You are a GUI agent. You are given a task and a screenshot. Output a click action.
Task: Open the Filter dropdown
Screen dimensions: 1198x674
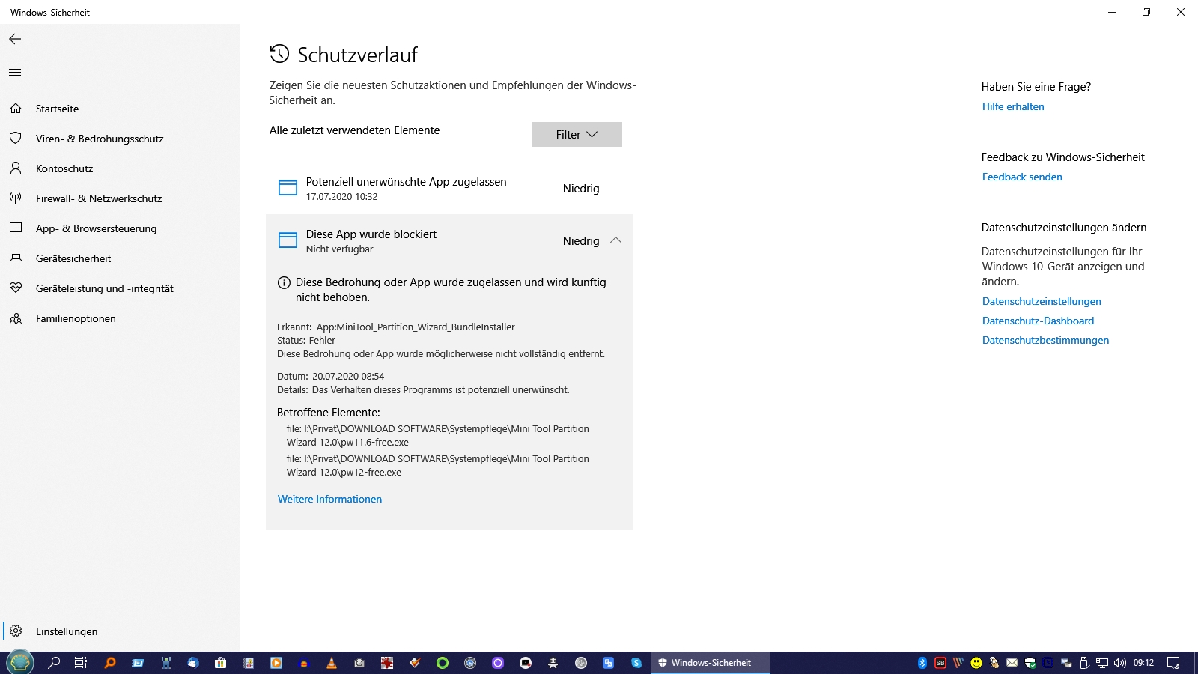tap(577, 134)
